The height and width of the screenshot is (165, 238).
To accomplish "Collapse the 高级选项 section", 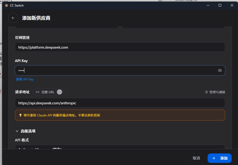I will coord(25,131).
